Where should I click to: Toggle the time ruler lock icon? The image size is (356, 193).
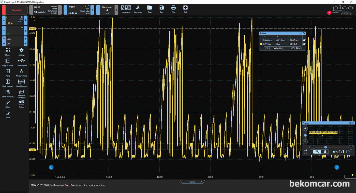click(304, 40)
